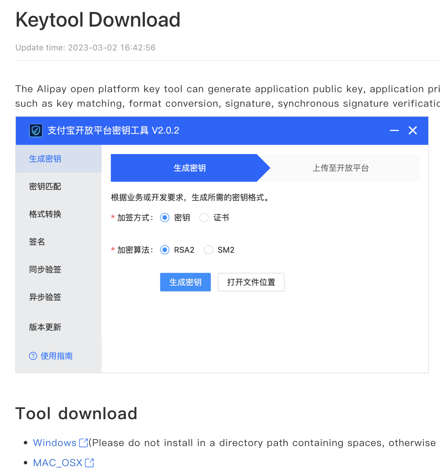The width and height of the screenshot is (440, 473).
Task: Click the question mark help icon
Action: pyautogui.click(x=33, y=356)
